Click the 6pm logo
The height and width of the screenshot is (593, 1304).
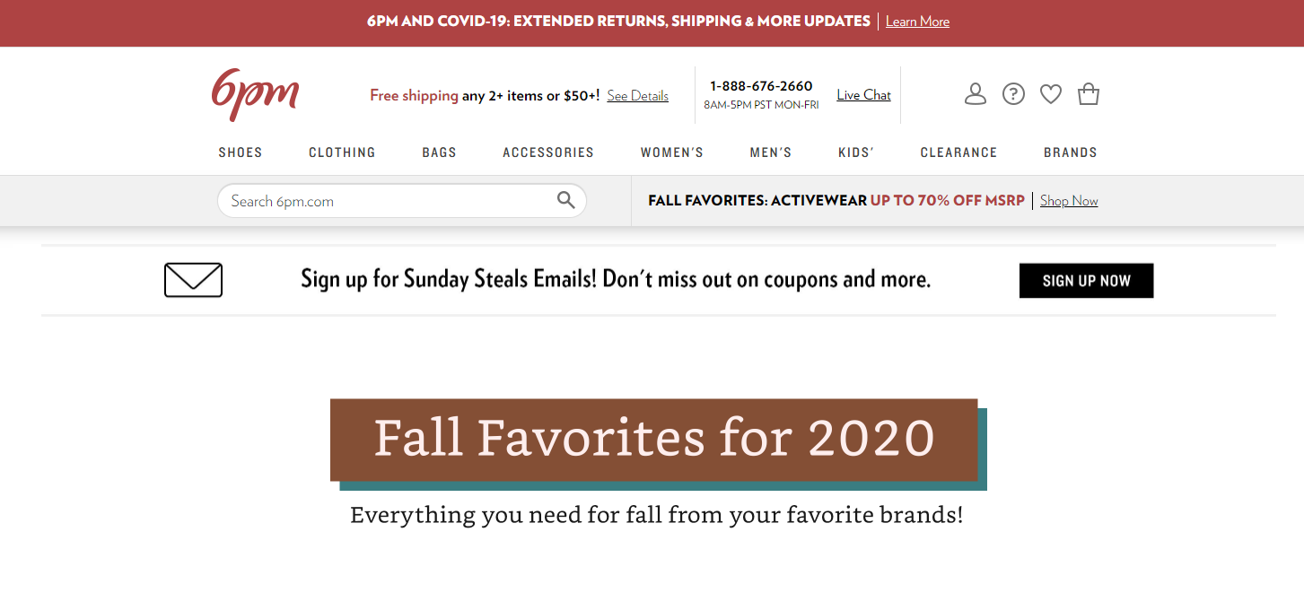click(x=255, y=93)
